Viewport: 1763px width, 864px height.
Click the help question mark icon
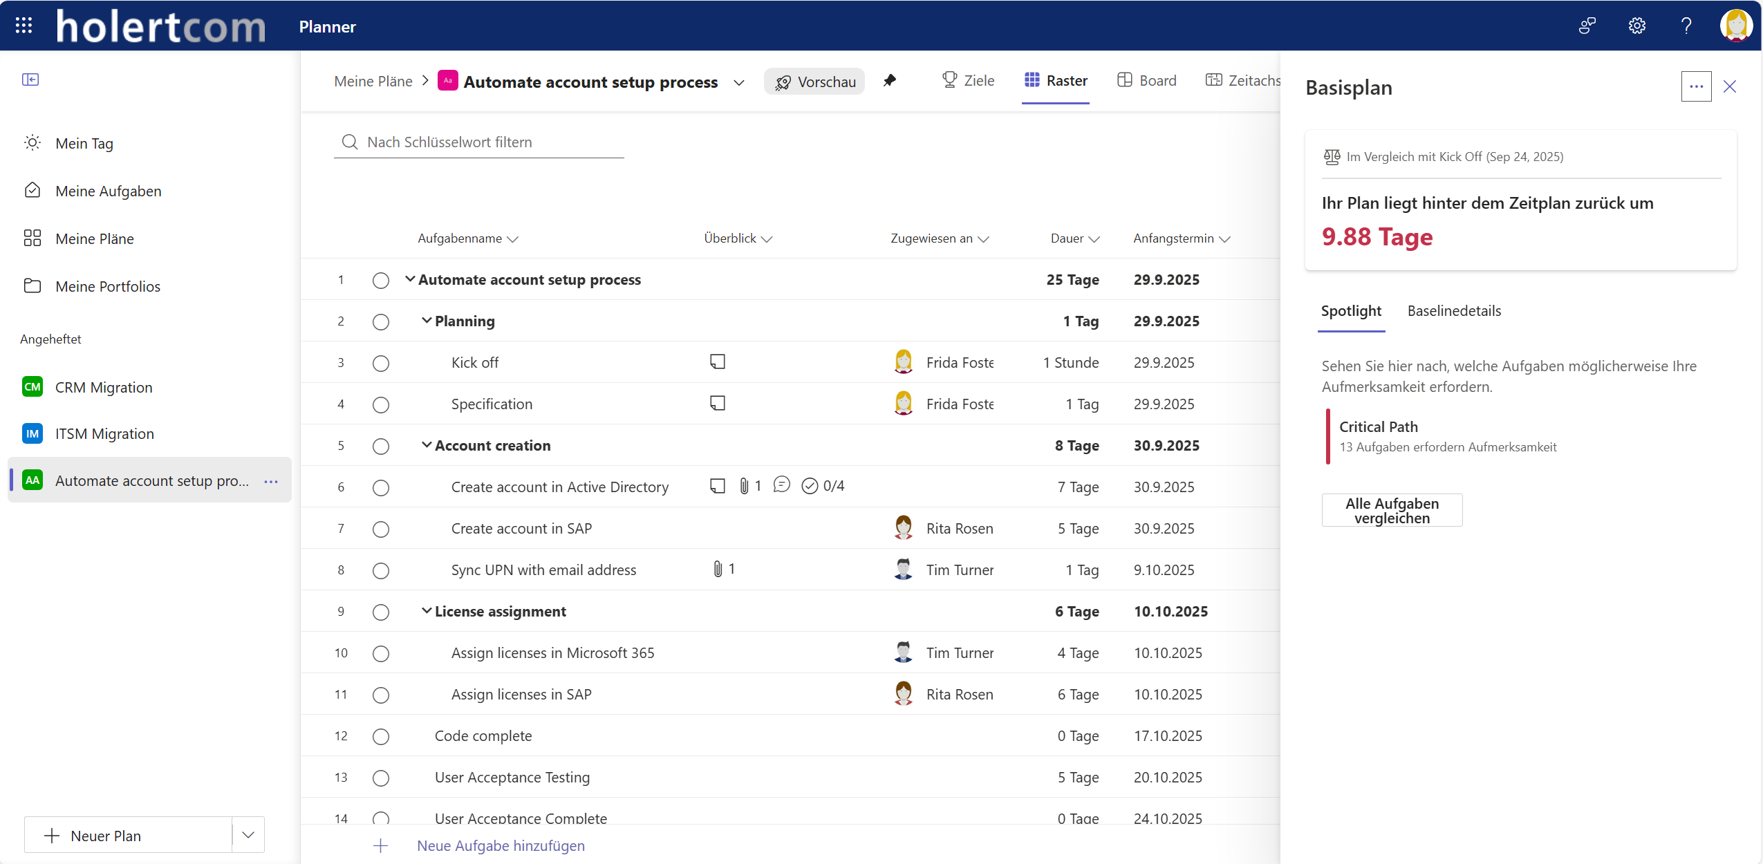1686,26
